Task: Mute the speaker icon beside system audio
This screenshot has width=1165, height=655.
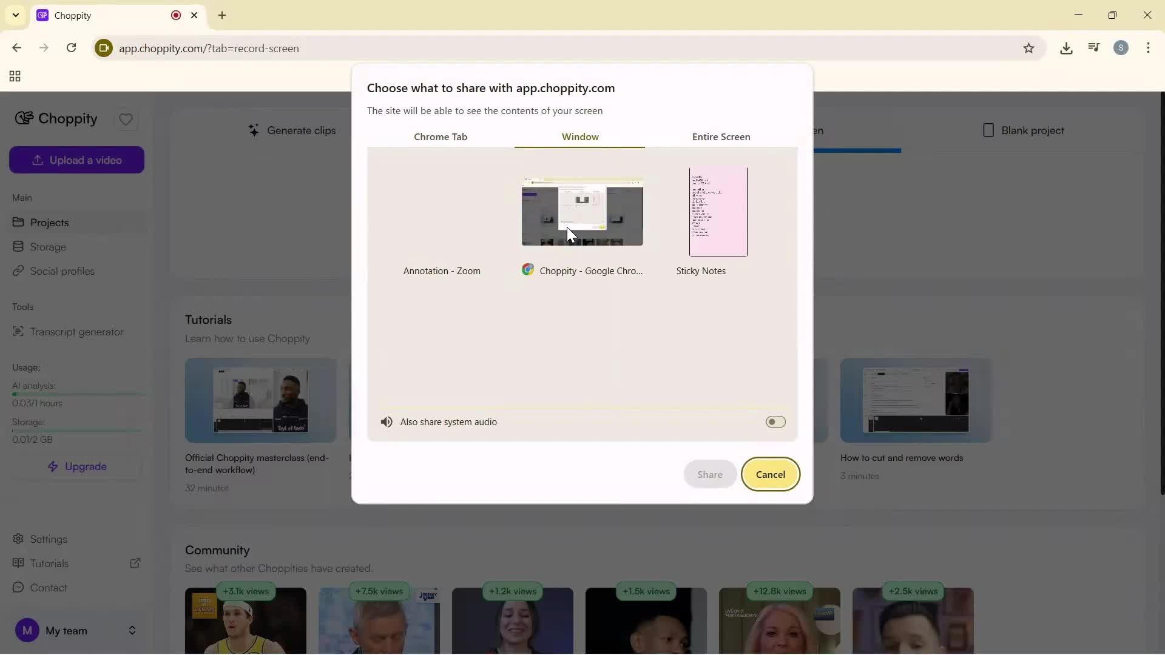Action: [x=387, y=422]
